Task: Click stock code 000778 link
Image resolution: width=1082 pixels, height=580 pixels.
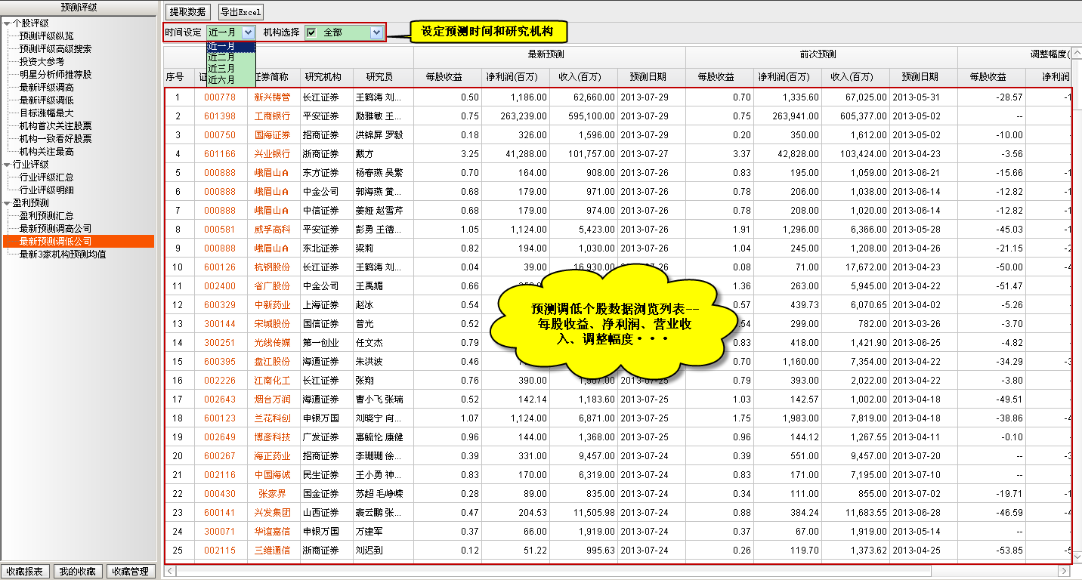Action: tap(219, 97)
